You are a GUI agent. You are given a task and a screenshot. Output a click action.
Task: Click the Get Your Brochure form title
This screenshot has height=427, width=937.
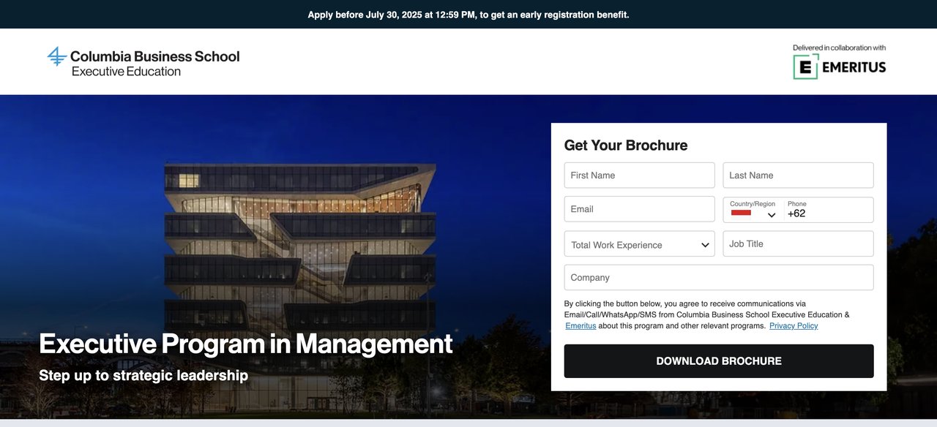point(626,146)
